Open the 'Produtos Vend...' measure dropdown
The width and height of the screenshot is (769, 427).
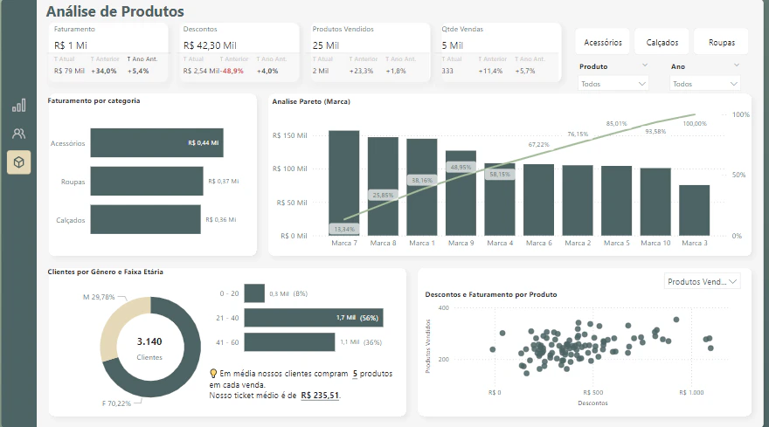tap(702, 281)
